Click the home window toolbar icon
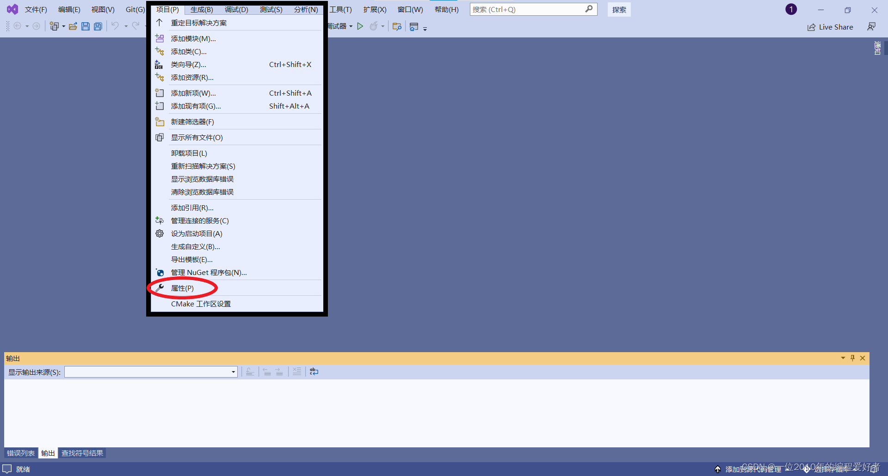 414,27
